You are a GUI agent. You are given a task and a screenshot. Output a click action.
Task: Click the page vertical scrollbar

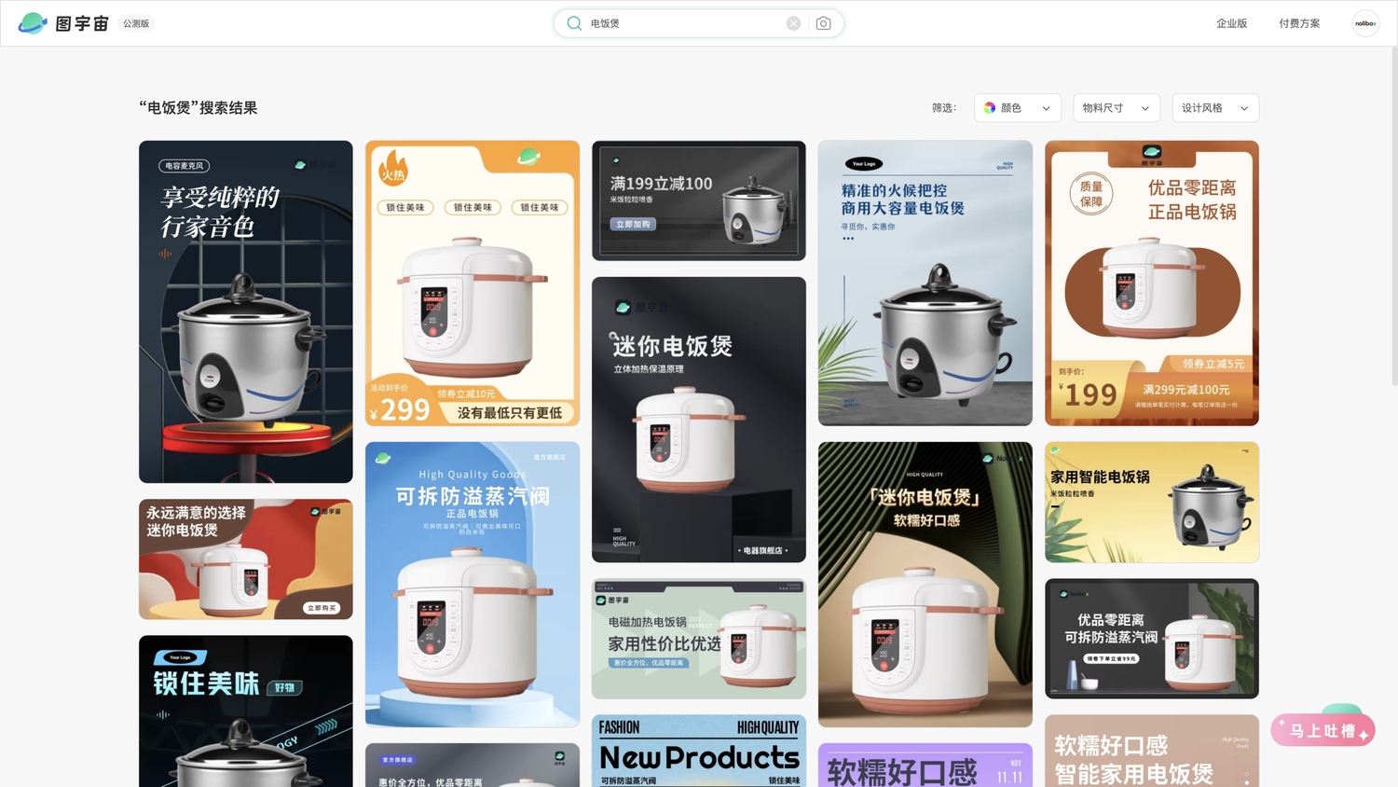tap(1393, 214)
